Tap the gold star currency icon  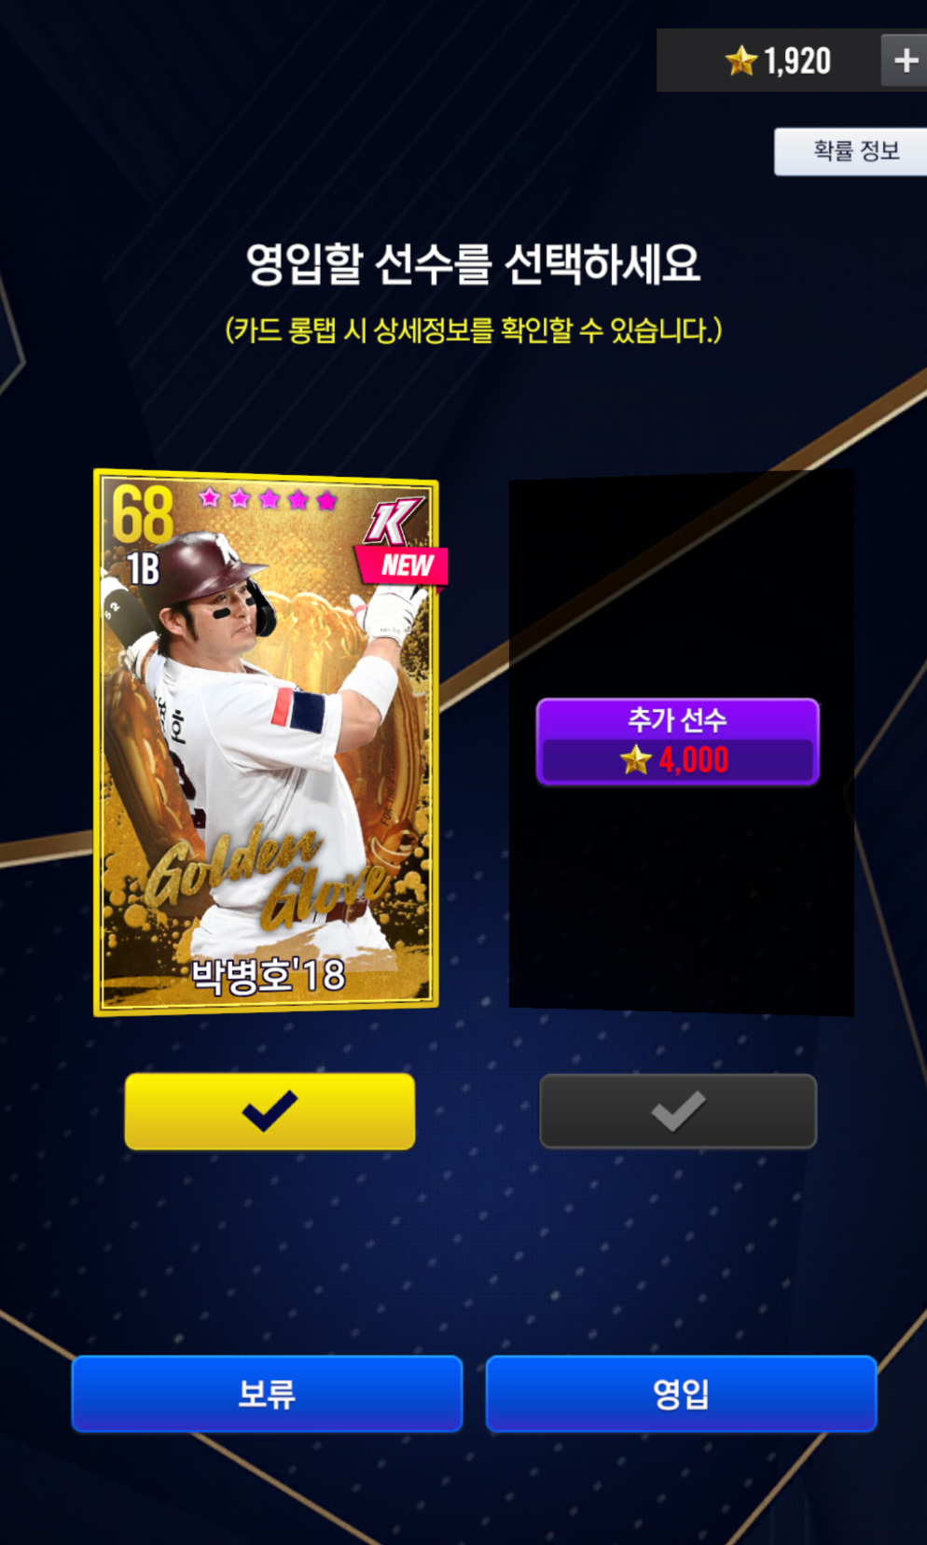(741, 61)
